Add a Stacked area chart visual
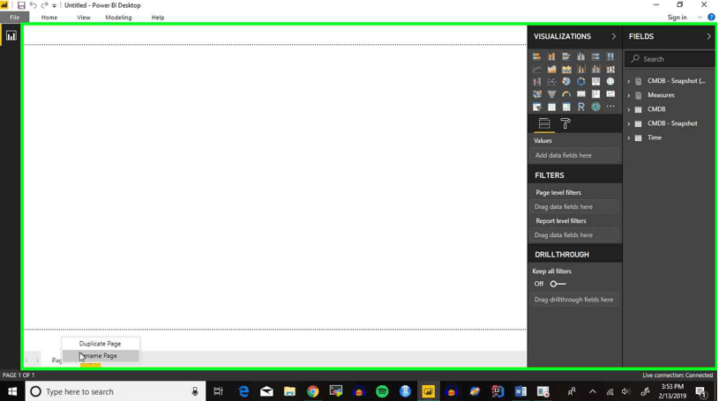 pos(566,70)
